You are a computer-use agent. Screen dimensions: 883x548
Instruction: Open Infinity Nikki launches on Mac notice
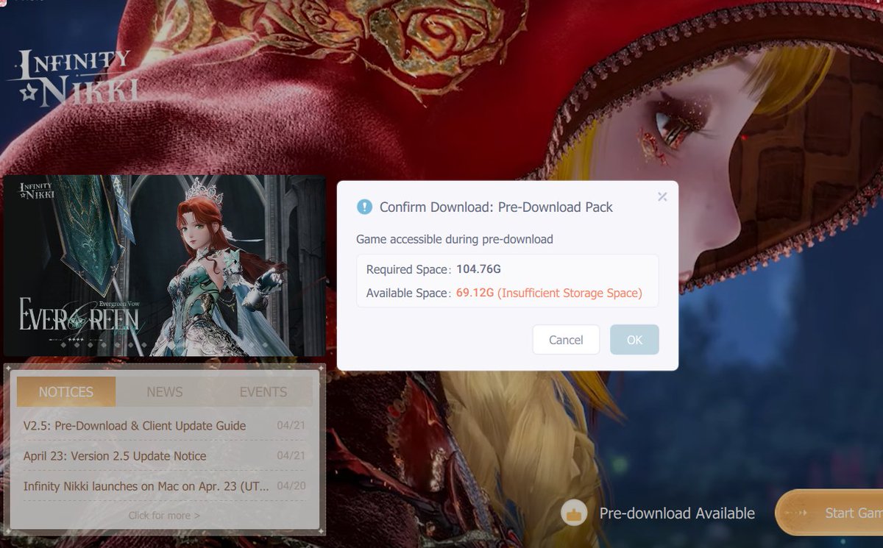[146, 486]
